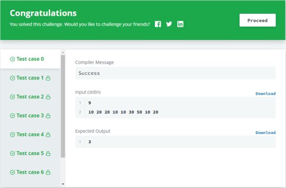The image size is (286, 188).
Task: Click the input line "10 20 20 10 10 30 50 10 20"
Action: pos(123,112)
